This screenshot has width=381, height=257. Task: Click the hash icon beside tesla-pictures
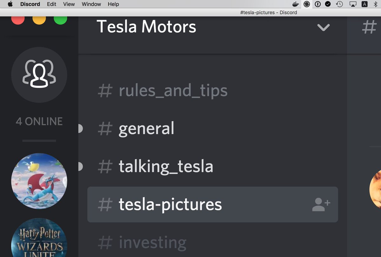coord(105,204)
